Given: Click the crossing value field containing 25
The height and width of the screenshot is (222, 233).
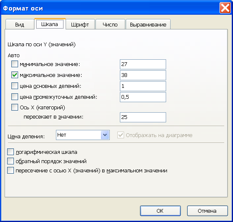Looking at the screenshot, I should (x=143, y=117).
